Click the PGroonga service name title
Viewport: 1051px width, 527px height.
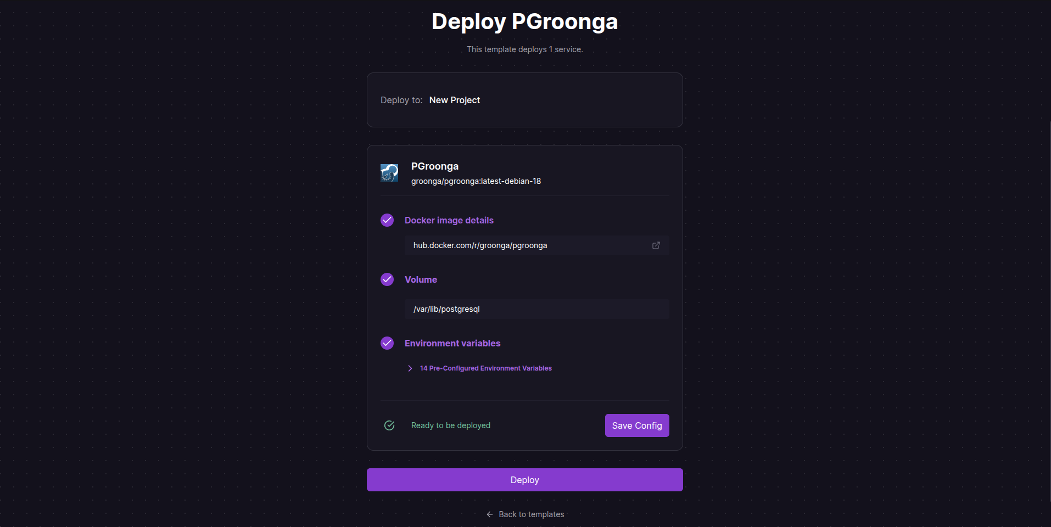[x=434, y=166]
